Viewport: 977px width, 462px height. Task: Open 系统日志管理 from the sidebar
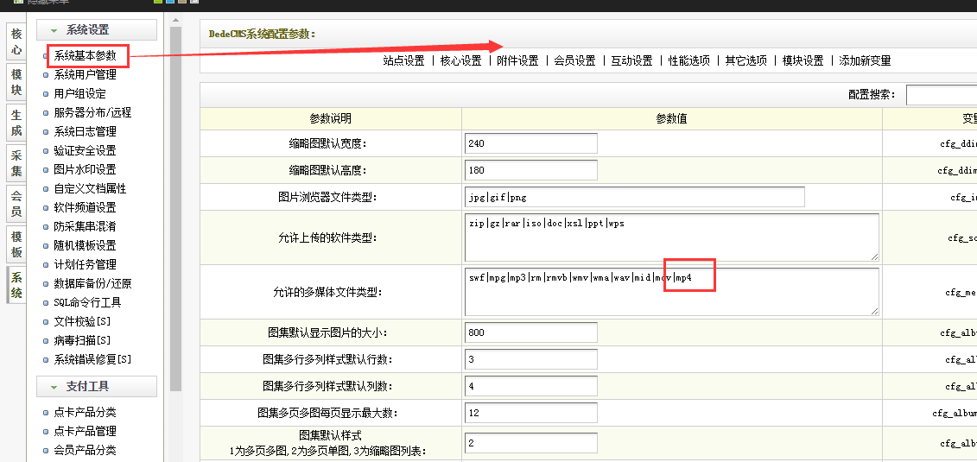tap(85, 132)
